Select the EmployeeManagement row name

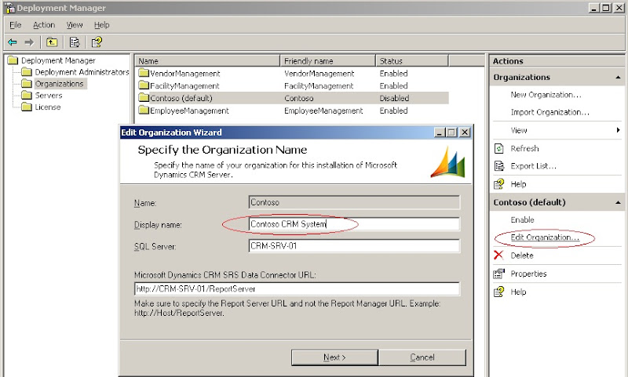pos(189,111)
